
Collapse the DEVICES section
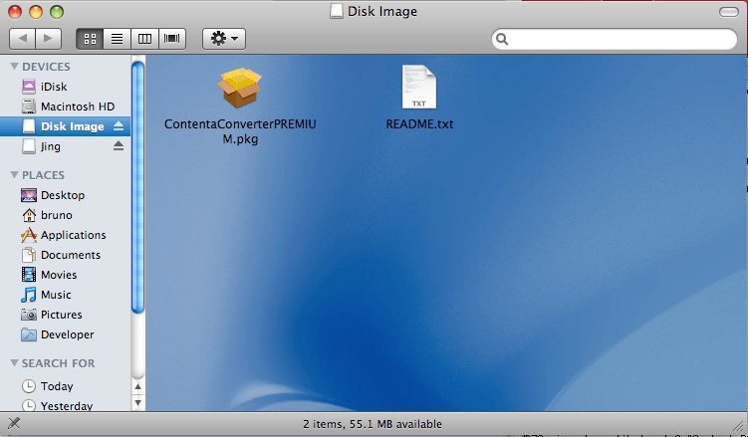(14, 67)
